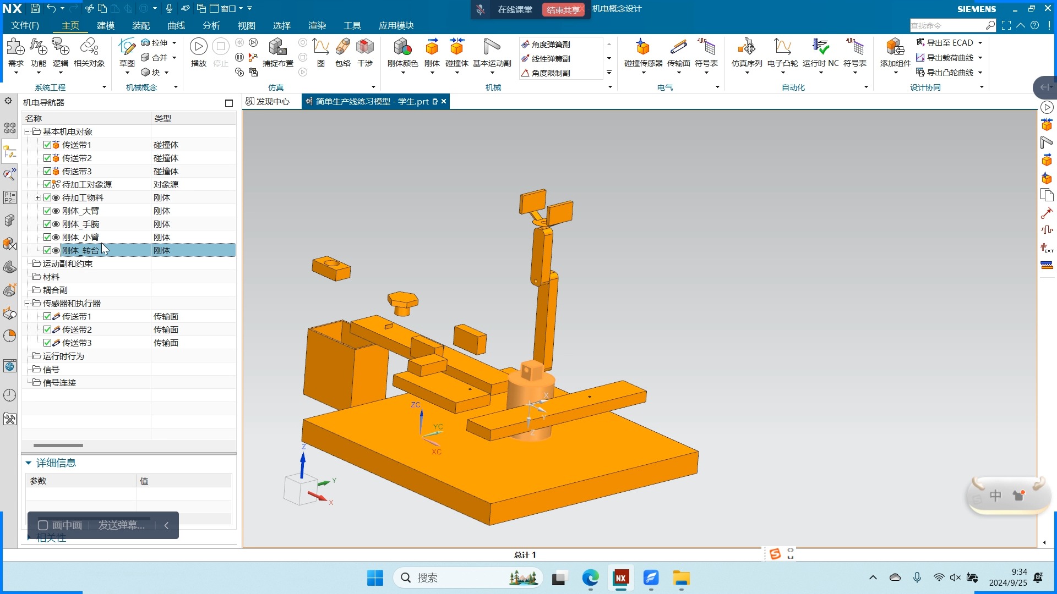Uncheck the 传送带1 collision body checkbox
The image size is (1057, 594).
point(47,145)
